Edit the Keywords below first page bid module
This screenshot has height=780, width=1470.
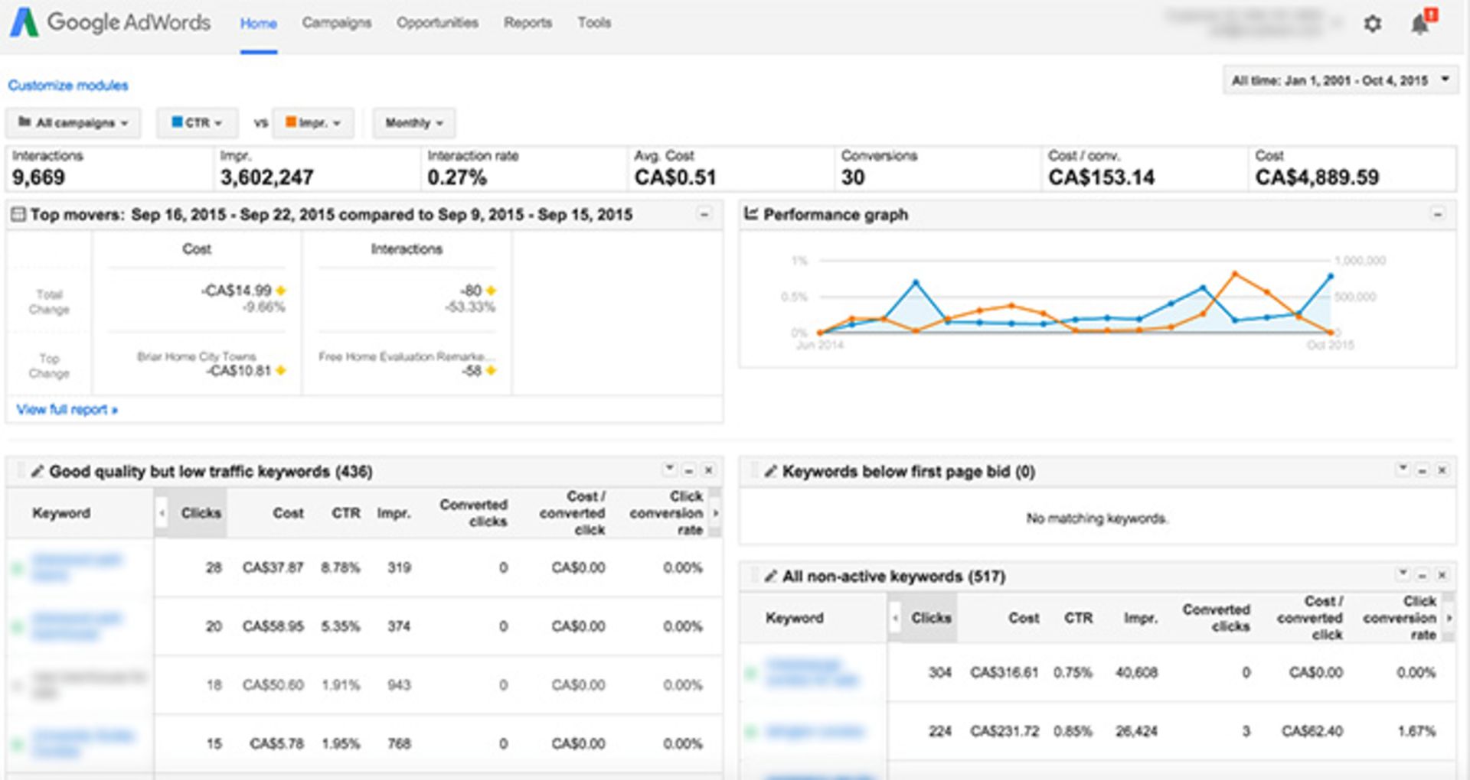click(x=770, y=472)
